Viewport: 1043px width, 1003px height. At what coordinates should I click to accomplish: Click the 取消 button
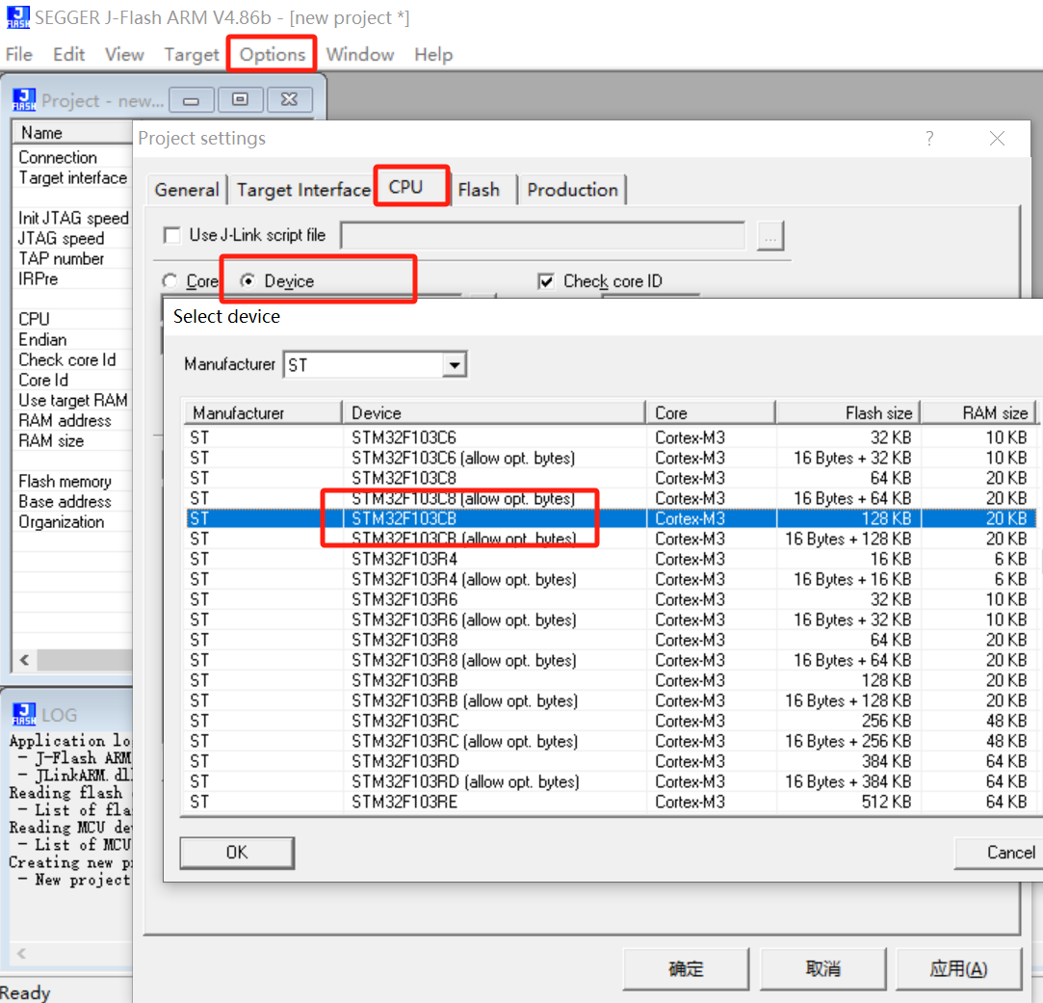point(822,968)
